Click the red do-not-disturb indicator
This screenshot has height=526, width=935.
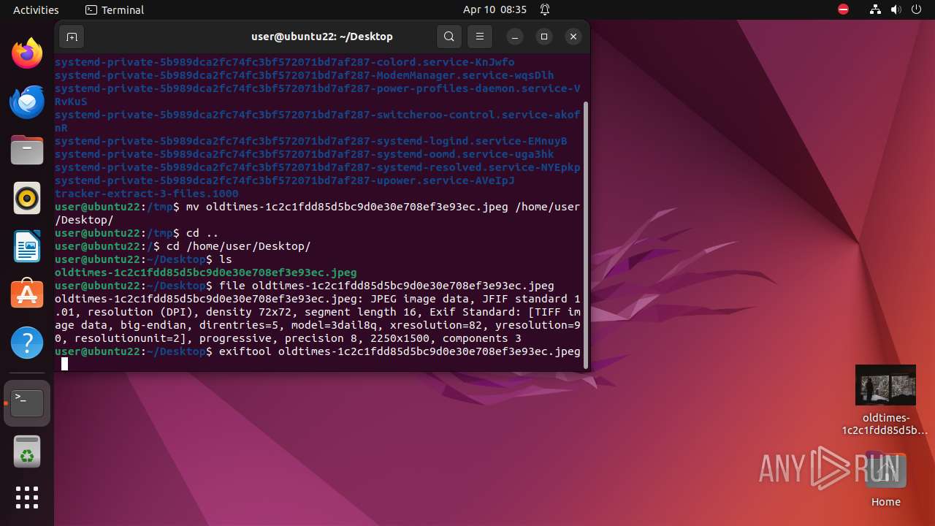[843, 9]
